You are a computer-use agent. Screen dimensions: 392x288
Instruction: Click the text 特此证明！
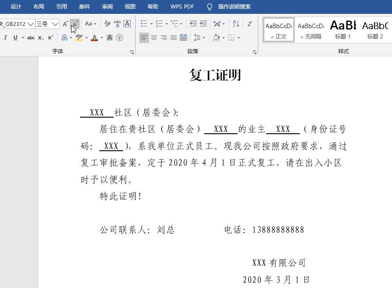121,196
